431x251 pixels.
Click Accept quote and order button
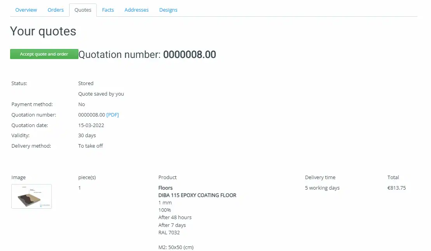tap(44, 54)
